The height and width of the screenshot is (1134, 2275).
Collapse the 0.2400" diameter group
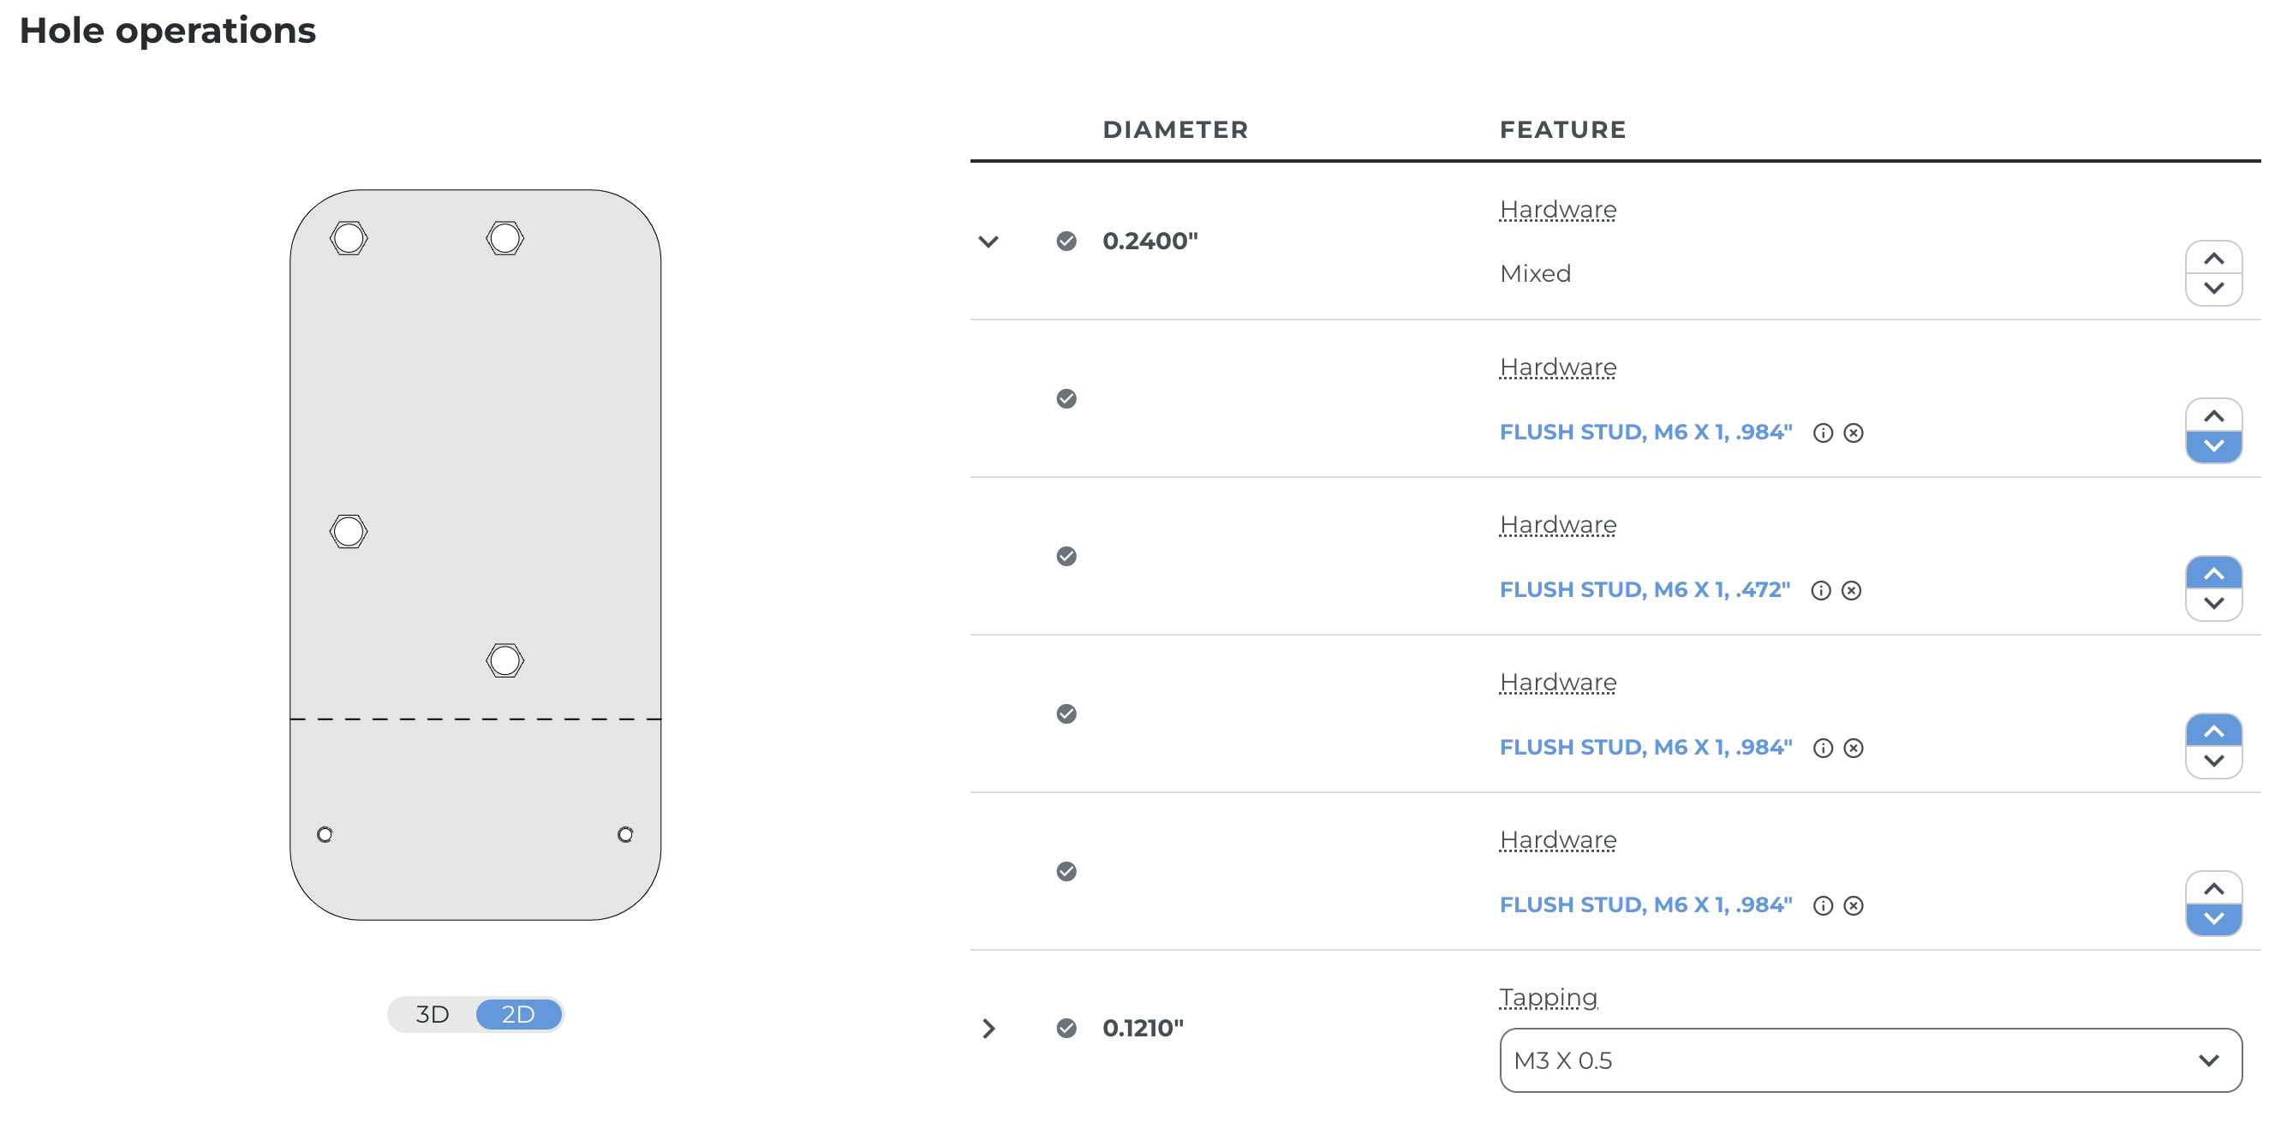click(x=988, y=242)
